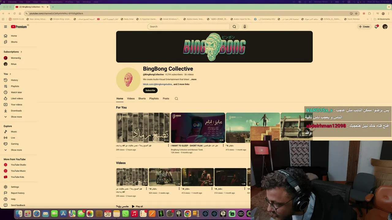This screenshot has height=220, width=392.
Task: Click the search magnifier button
Action: pyautogui.click(x=234, y=27)
